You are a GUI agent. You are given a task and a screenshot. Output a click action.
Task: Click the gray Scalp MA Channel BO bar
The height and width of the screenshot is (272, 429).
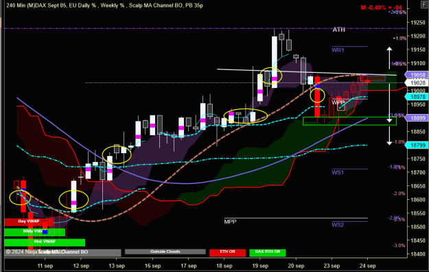(62, 253)
